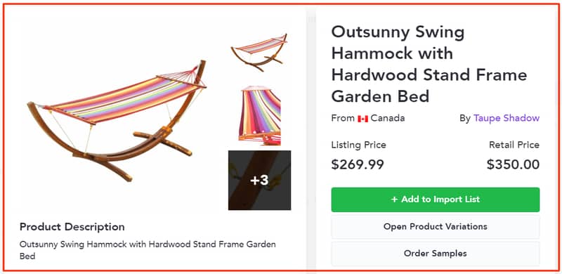Click the Outsunny Swing Hammock product title
Image resolution: width=562 pixels, height=274 pixels.
429,64
